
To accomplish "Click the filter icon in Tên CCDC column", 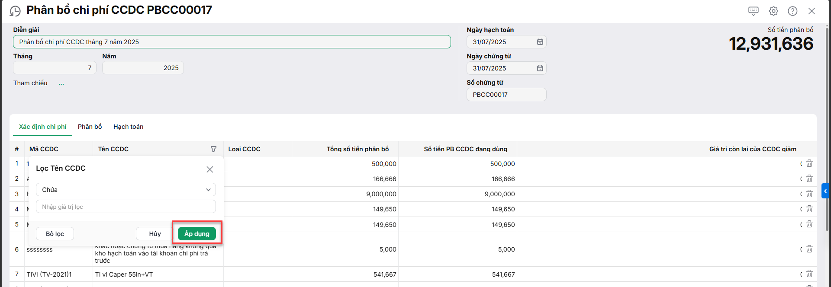I will [213, 149].
